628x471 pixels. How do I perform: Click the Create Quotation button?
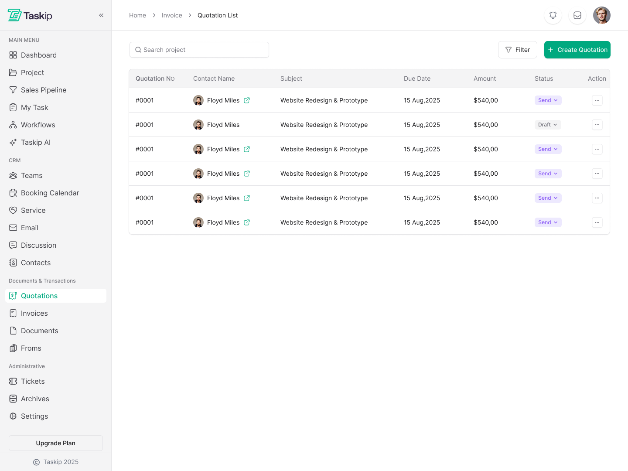(577, 50)
